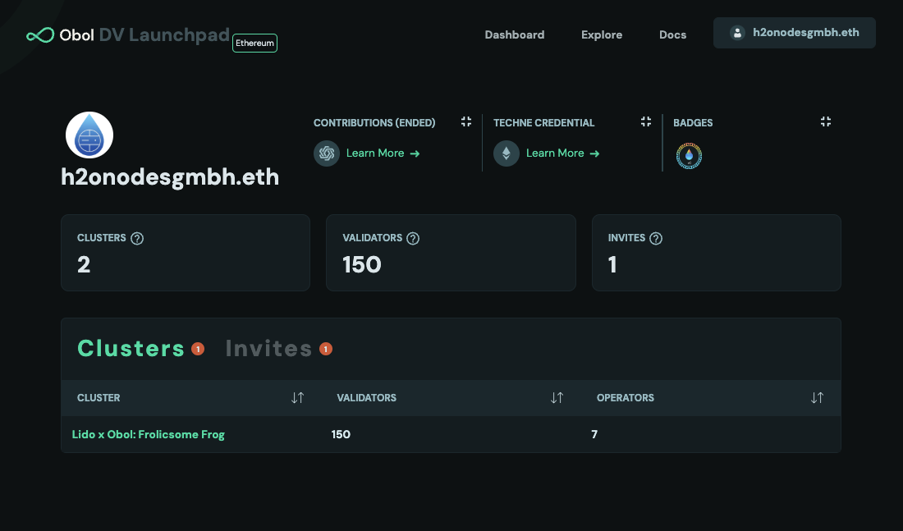Collapse the Contributions (Ended) panel

click(x=466, y=121)
